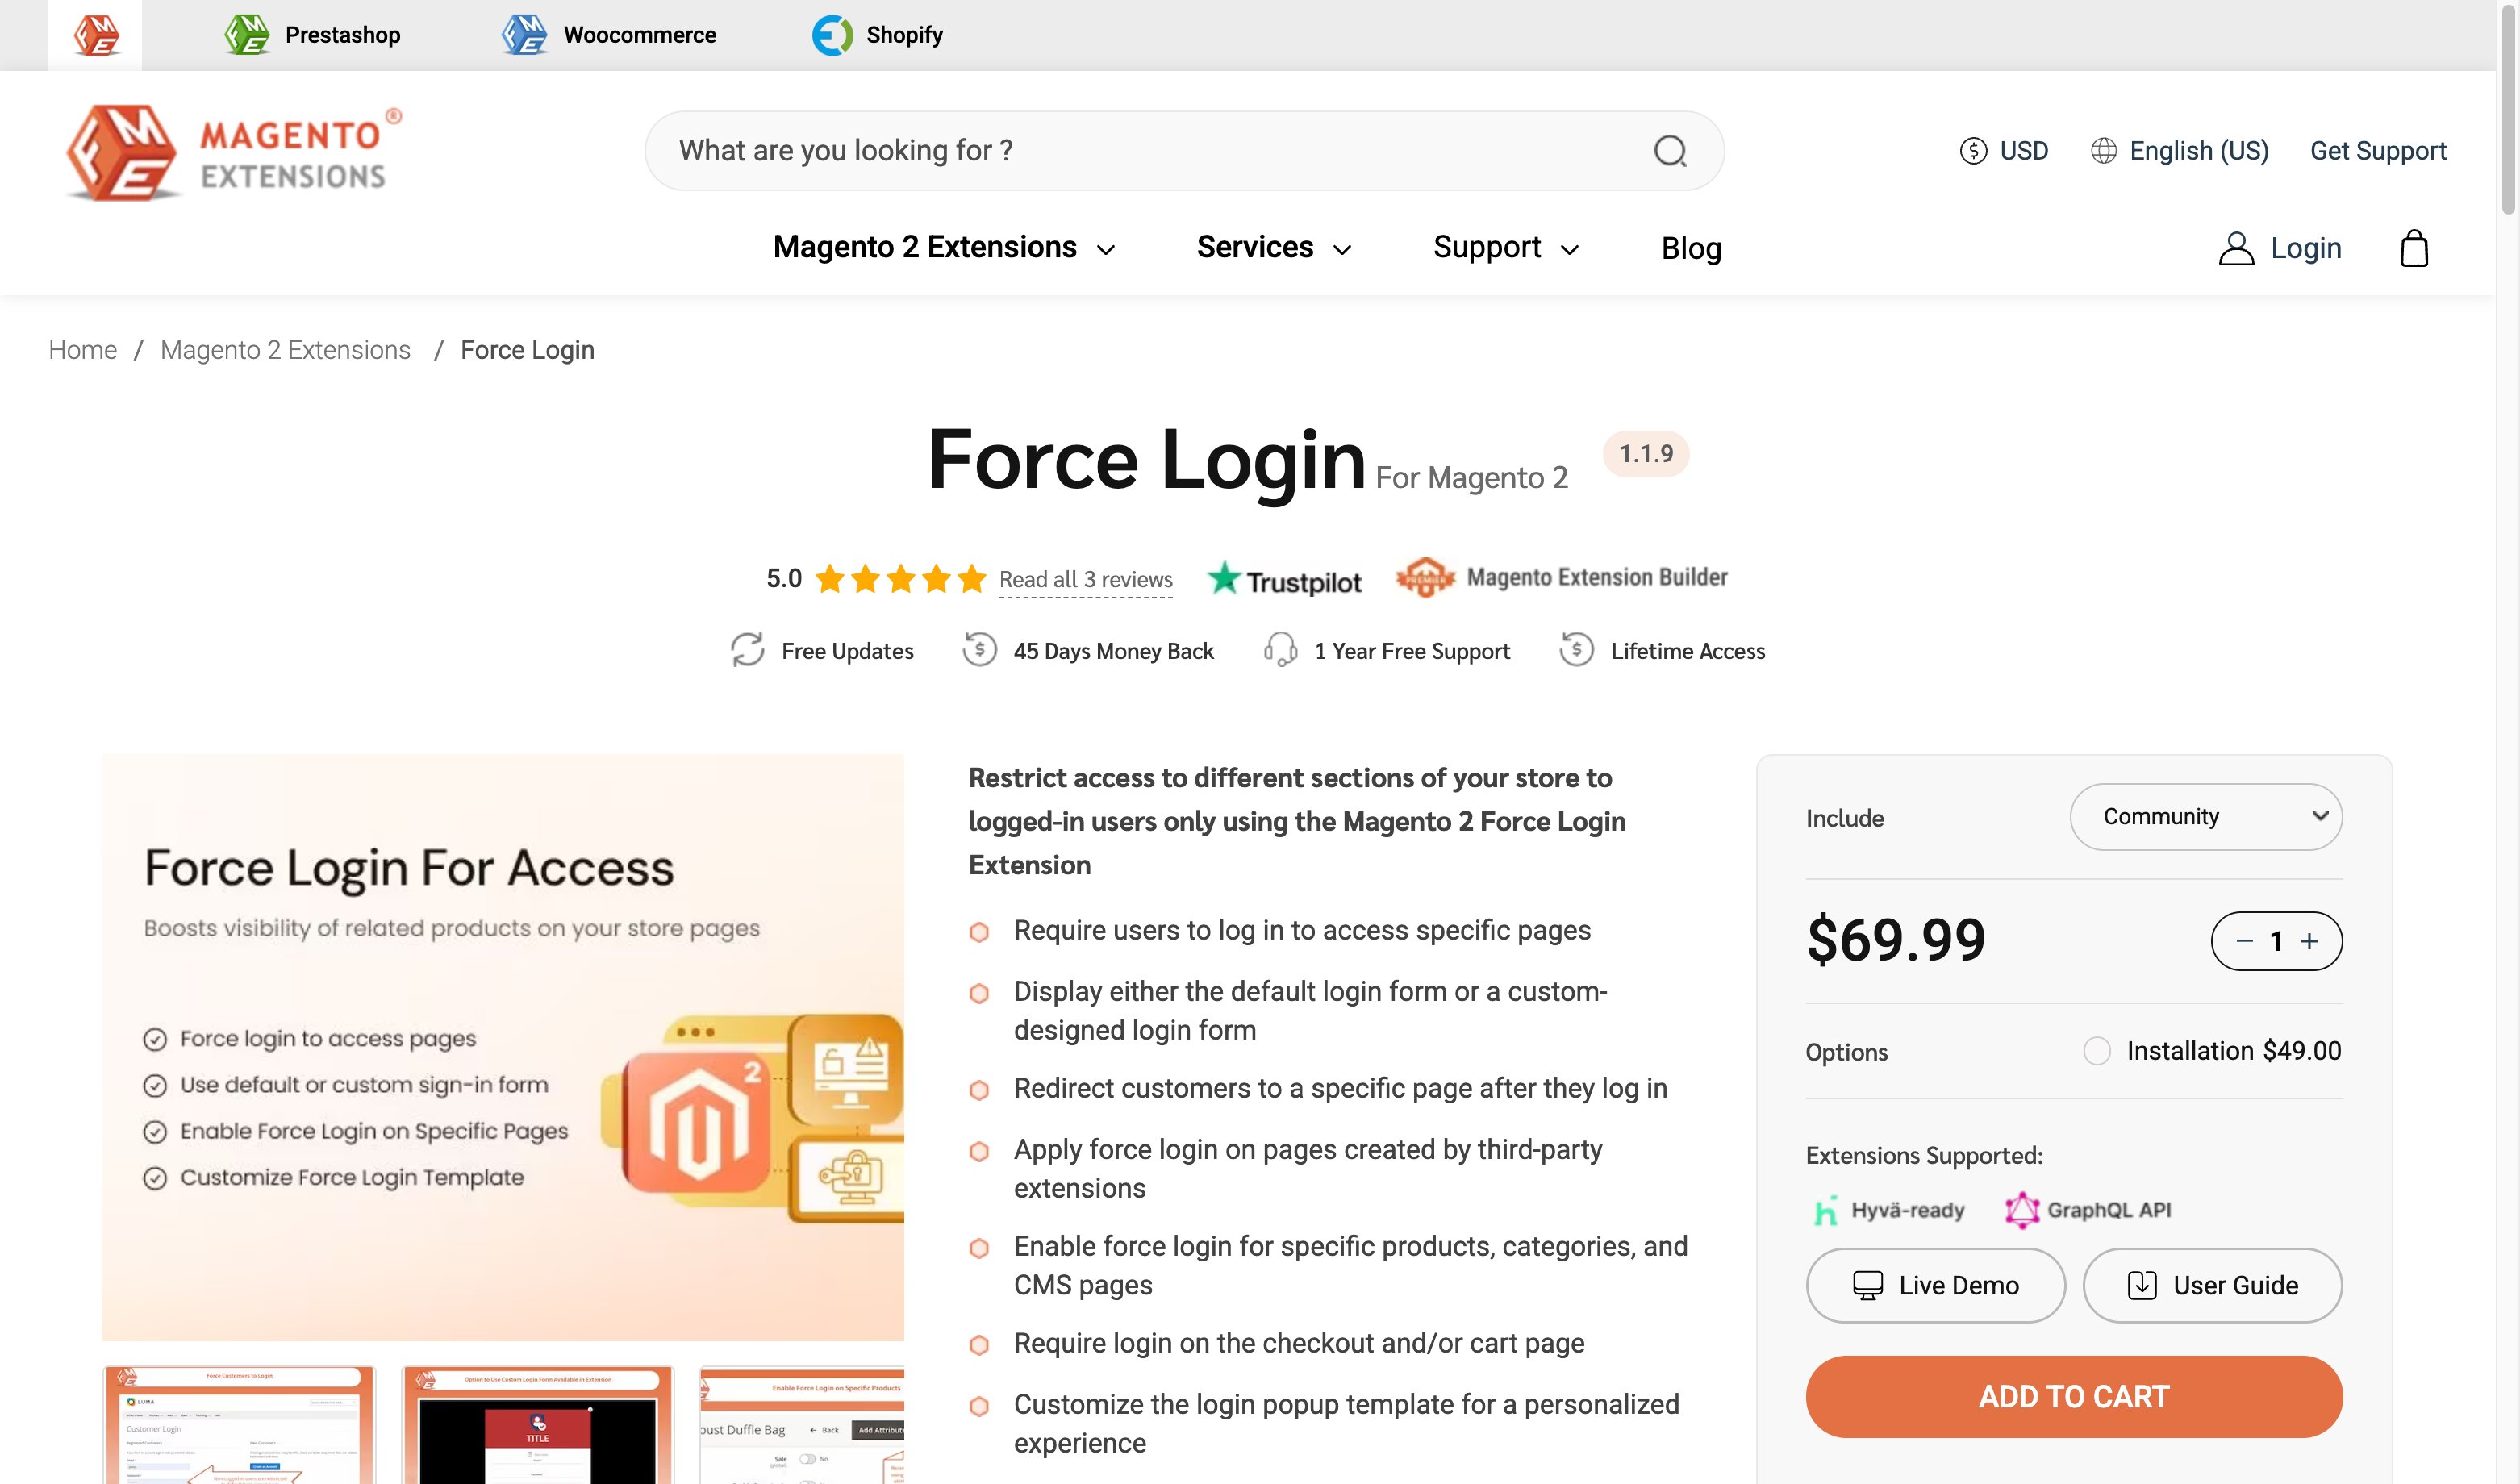Click the ADD TO CART button
The width and height of the screenshot is (2520, 1484).
pyautogui.click(x=2074, y=1396)
